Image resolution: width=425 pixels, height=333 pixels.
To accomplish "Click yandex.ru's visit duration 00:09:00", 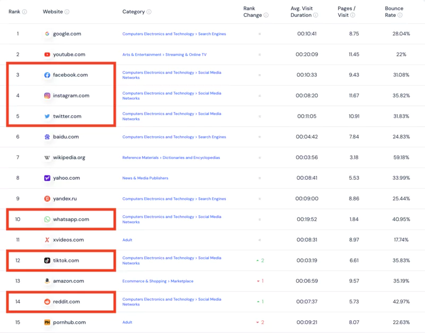I will [307, 198].
